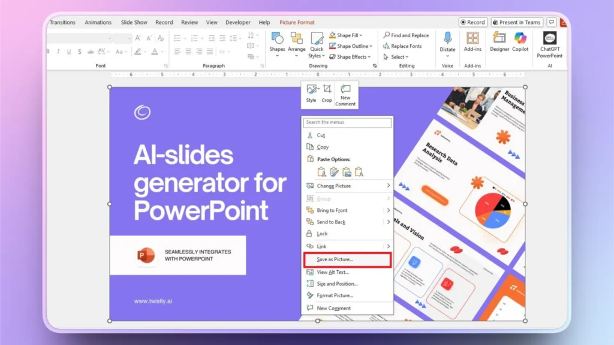The width and height of the screenshot is (614, 345).
Task: Toggle bold formatting
Action: click(47, 52)
